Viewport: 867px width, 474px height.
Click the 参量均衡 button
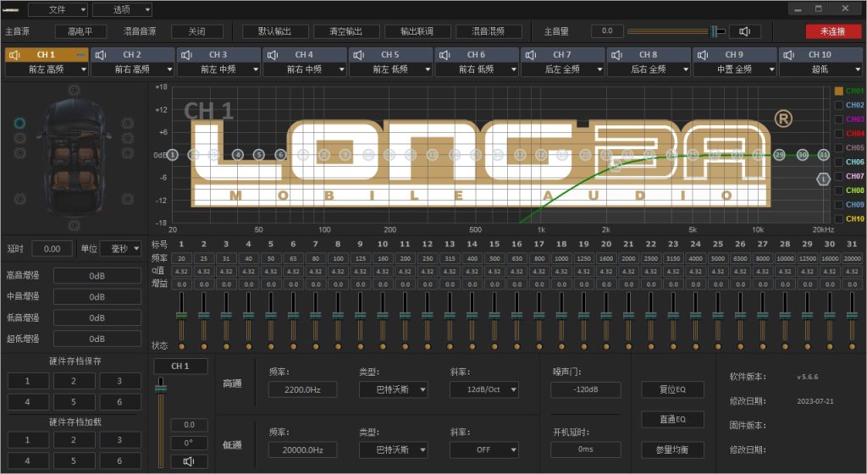pyautogui.click(x=672, y=449)
